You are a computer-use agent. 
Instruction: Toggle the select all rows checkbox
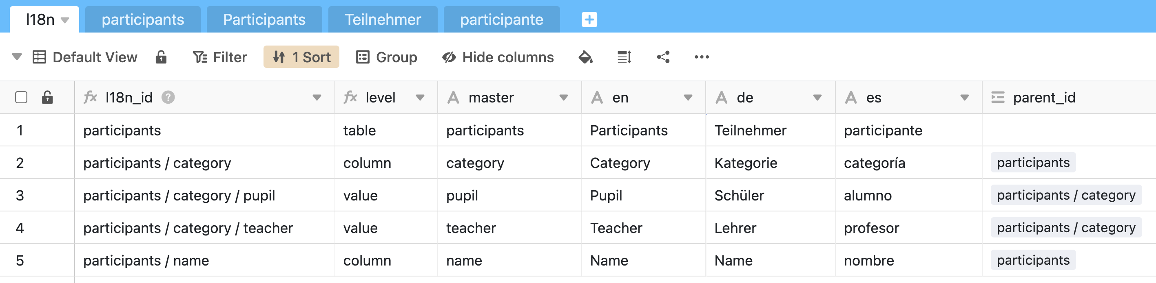(21, 97)
